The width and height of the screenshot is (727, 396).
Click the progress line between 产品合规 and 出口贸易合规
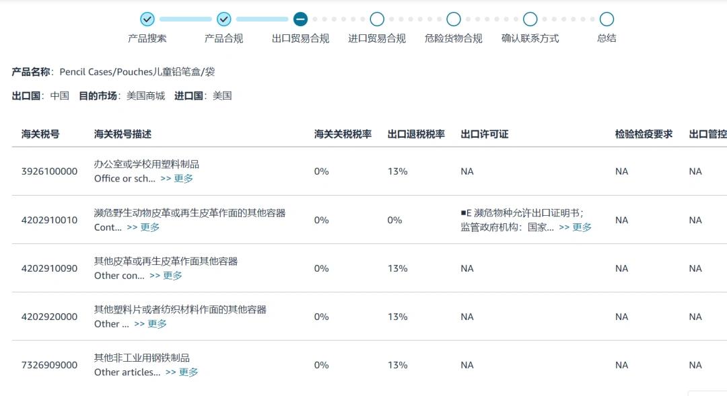coord(261,19)
